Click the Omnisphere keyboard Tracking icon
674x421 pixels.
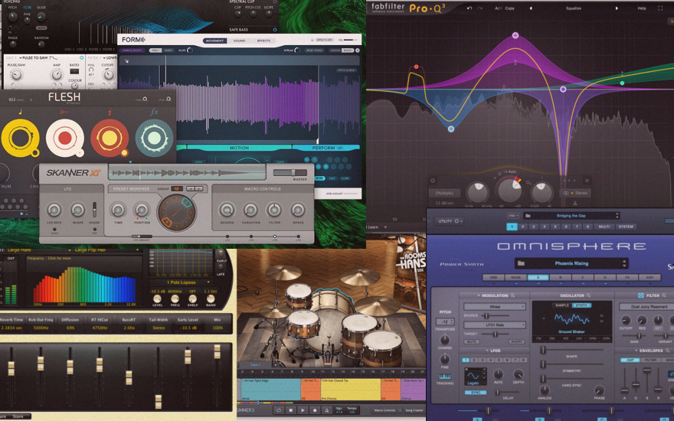(445, 377)
